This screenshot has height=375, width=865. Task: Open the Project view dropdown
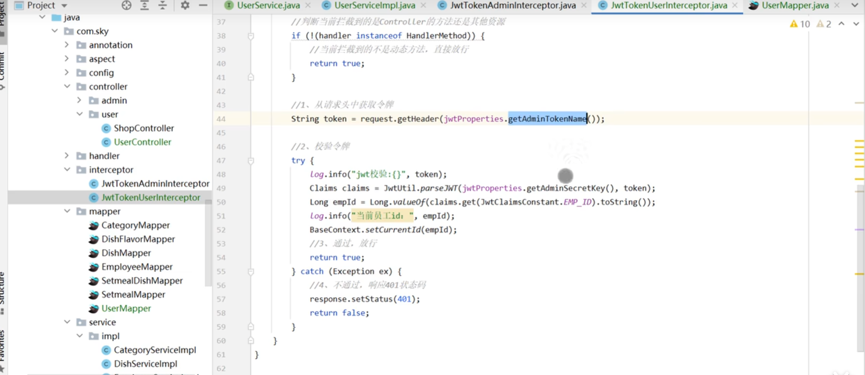click(64, 6)
